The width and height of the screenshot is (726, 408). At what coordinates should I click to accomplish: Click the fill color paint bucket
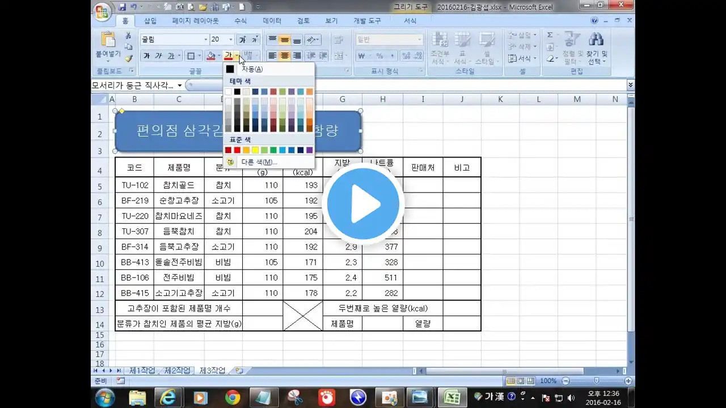[210, 56]
